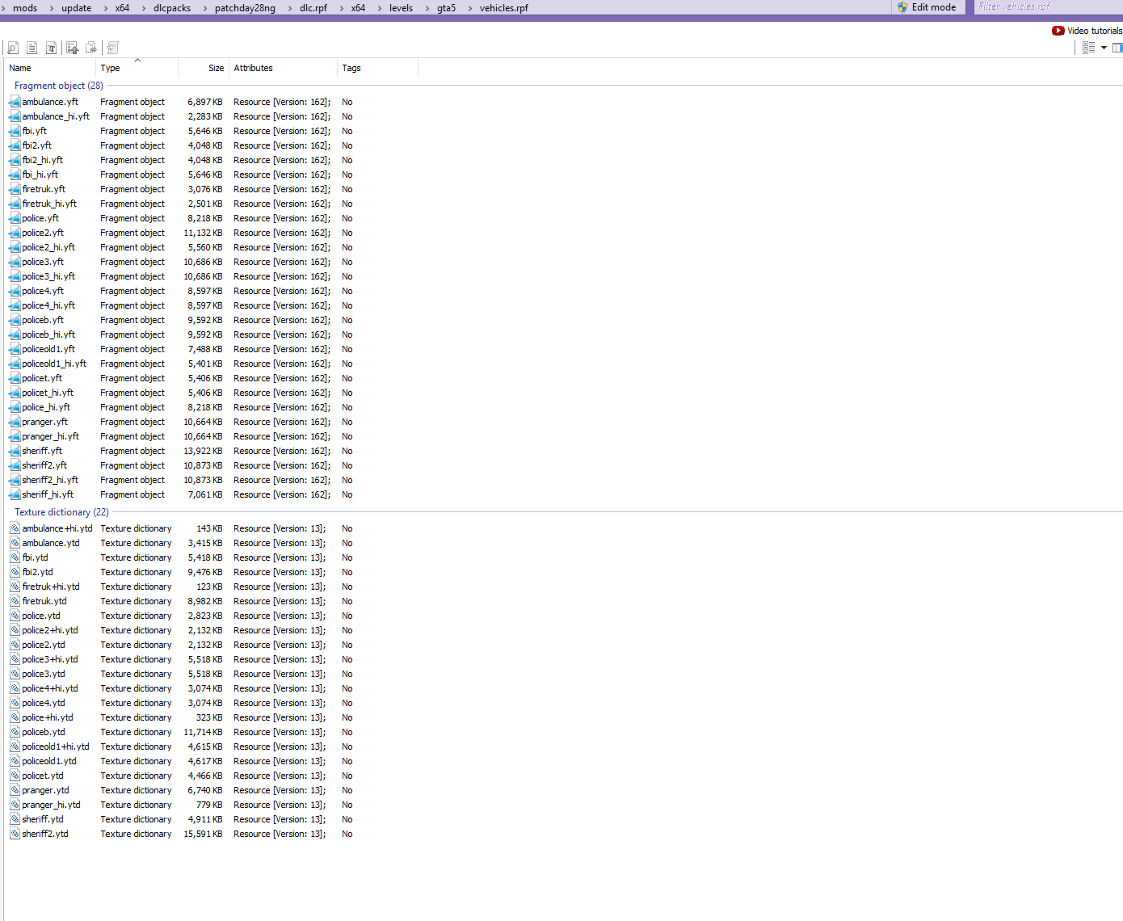Click the file icon beside sheriff2.yft
Viewport: 1123px width, 921px height.
(x=15, y=465)
